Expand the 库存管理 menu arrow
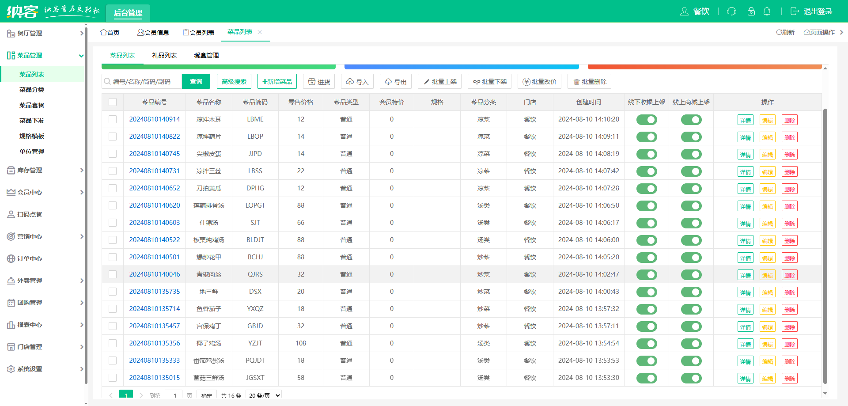 (x=81, y=170)
